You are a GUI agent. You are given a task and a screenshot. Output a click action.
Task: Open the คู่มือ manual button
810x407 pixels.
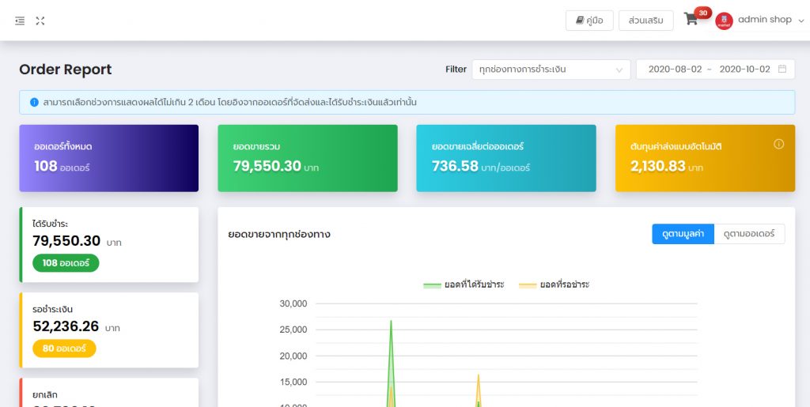pos(589,21)
